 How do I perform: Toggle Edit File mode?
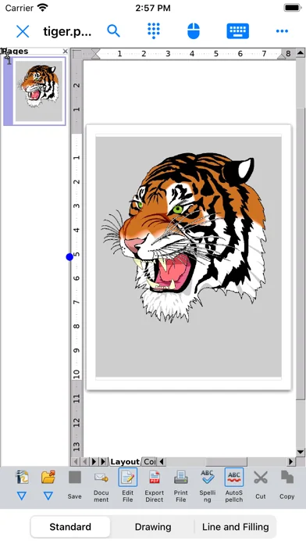pyautogui.click(x=127, y=485)
